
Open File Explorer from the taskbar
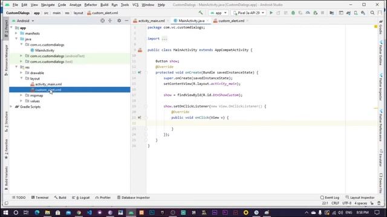(47, 212)
